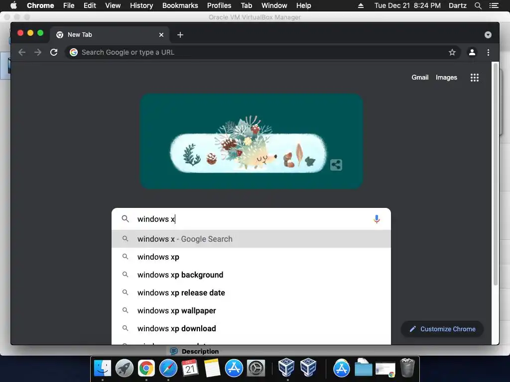Open the Google apps grid icon
This screenshot has width=510, height=382.
[475, 77]
